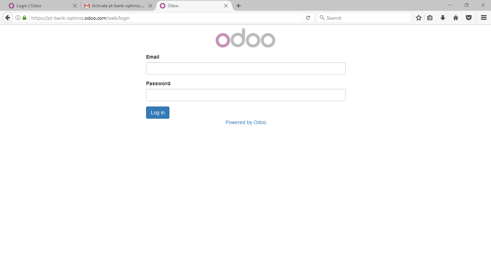Open the downloads arrow icon
This screenshot has width=491, height=259.
click(443, 18)
